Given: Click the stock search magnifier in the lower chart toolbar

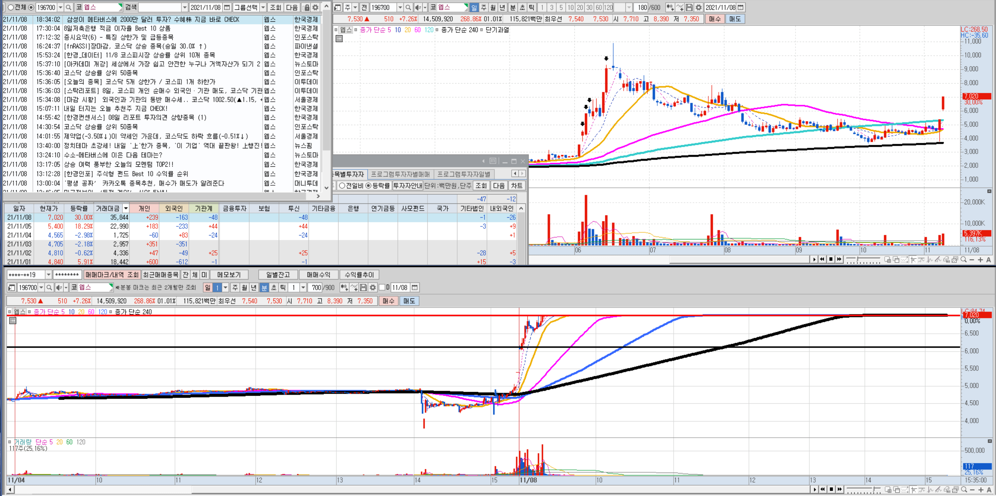Looking at the screenshot, I should 49,287.
